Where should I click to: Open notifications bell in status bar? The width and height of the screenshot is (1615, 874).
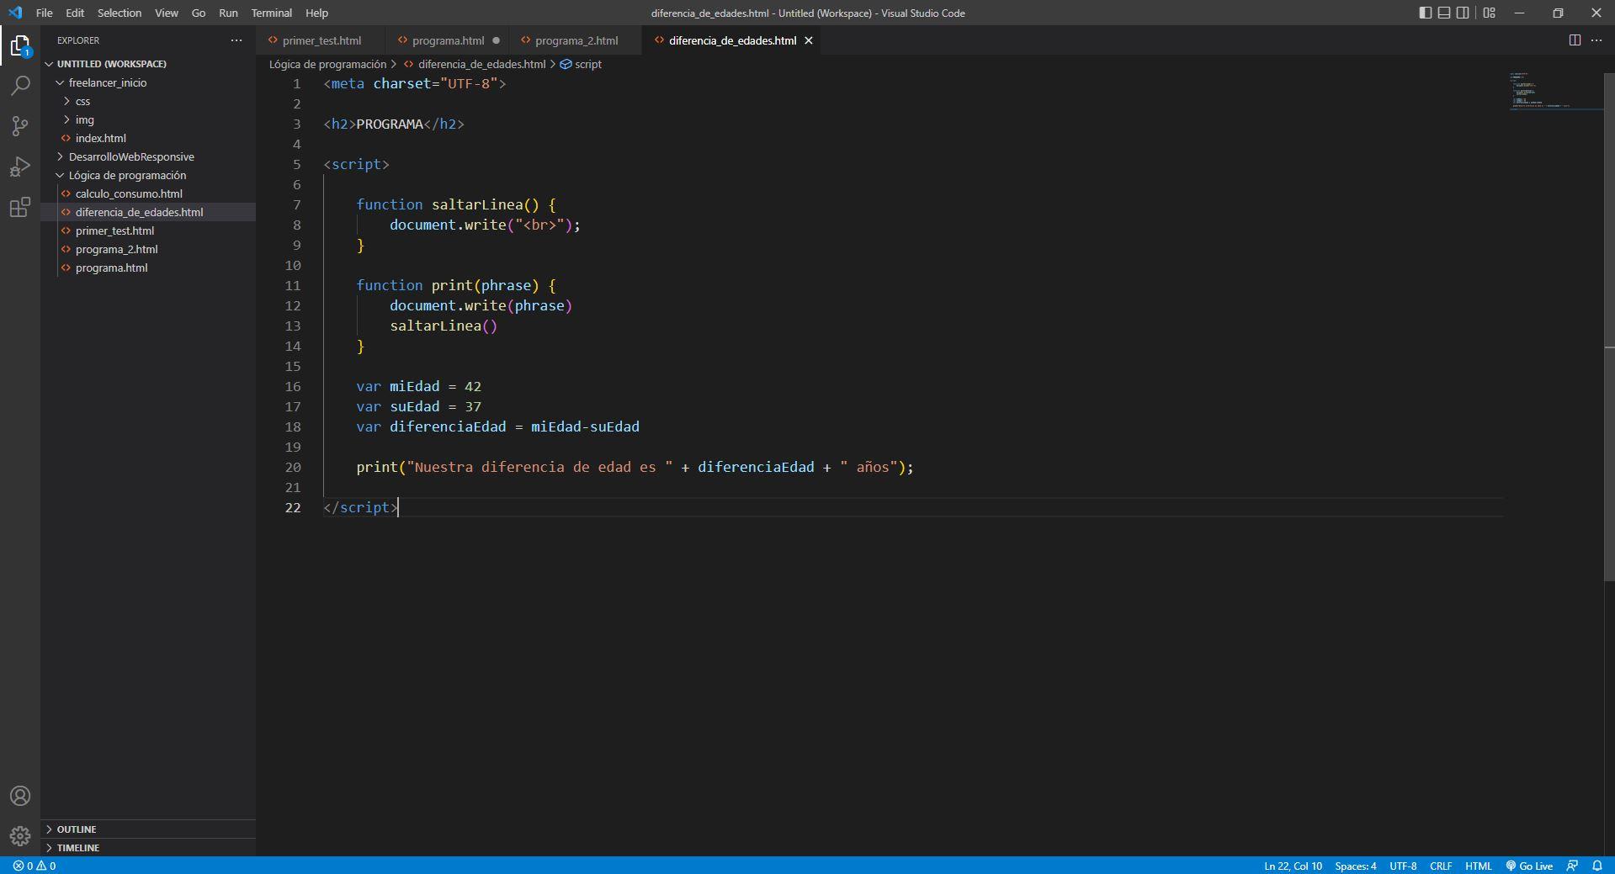click(1597, 866)
